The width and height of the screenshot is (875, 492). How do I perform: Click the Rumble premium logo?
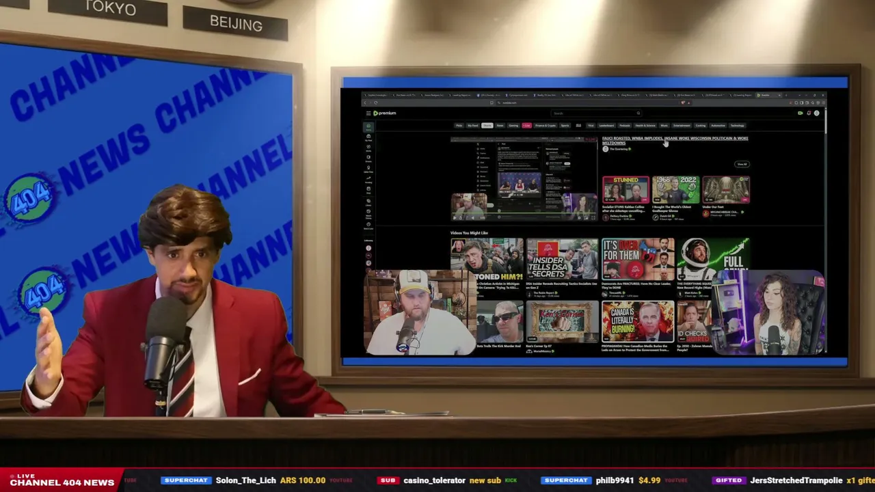385,113
